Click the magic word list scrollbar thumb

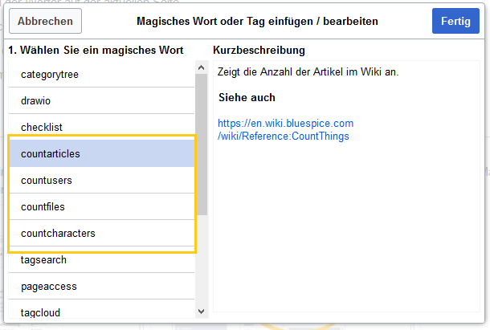tap(202, 145)
